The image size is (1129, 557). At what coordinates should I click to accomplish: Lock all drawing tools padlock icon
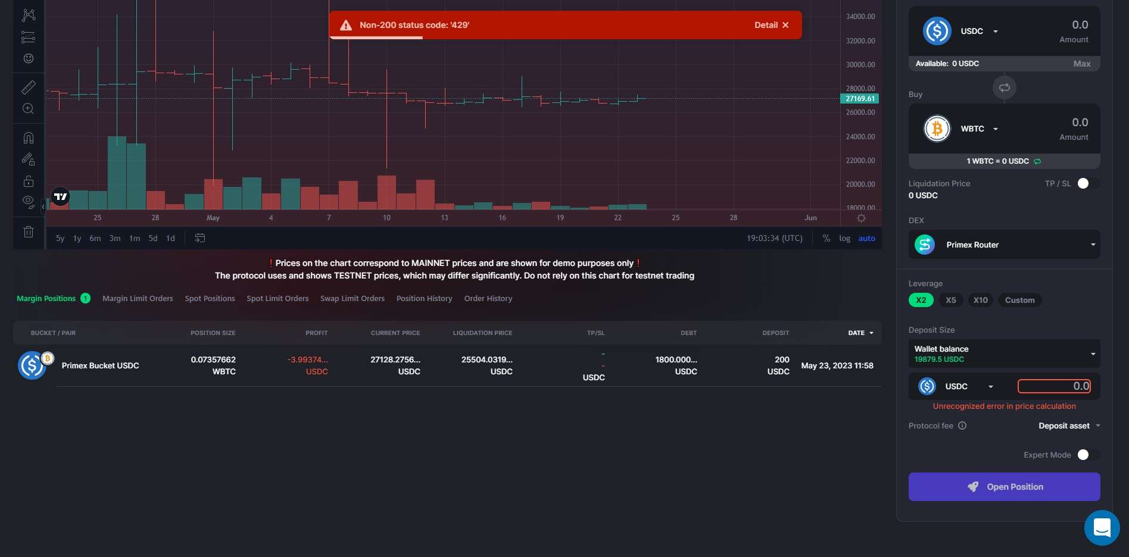28,181
